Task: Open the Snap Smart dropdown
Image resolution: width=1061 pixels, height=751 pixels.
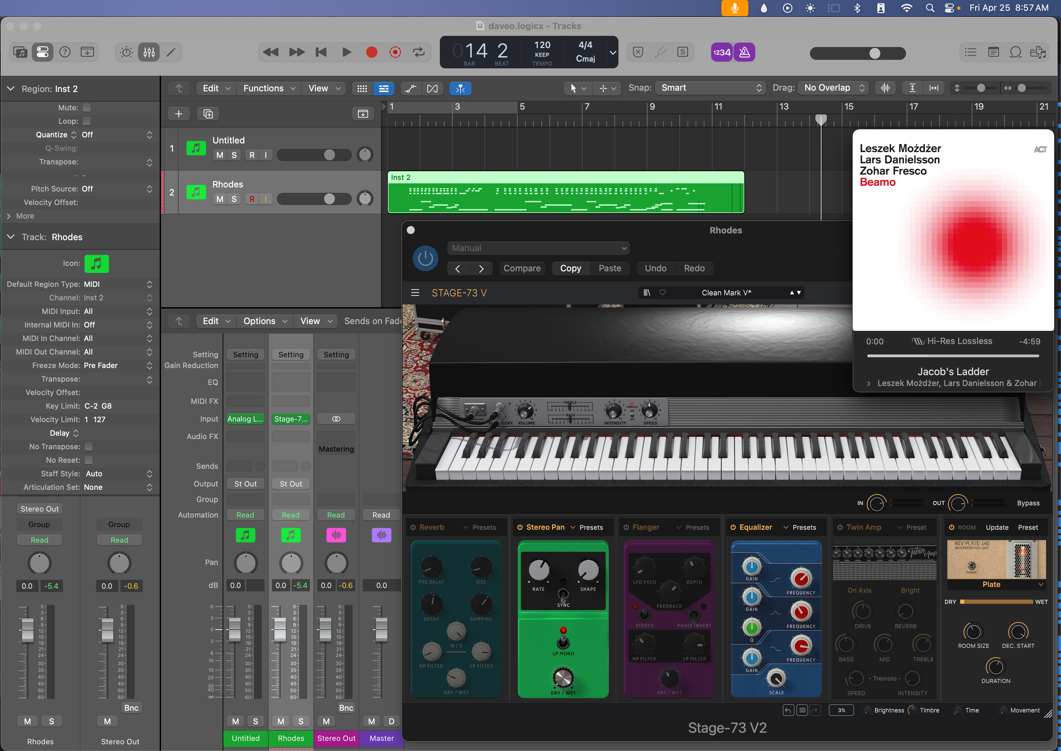Action: (x=710, y=88)
